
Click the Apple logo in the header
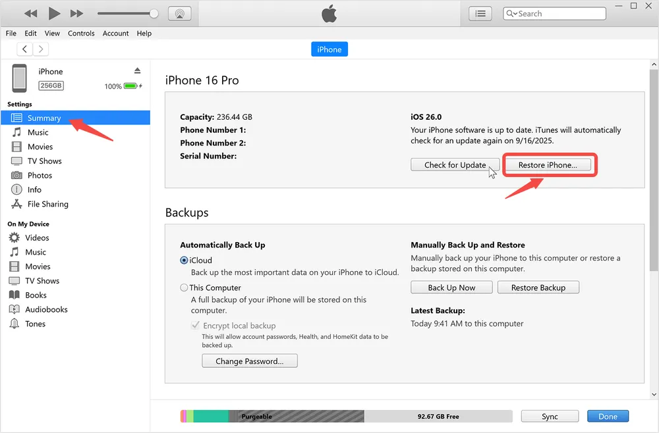tap(329, 13)
